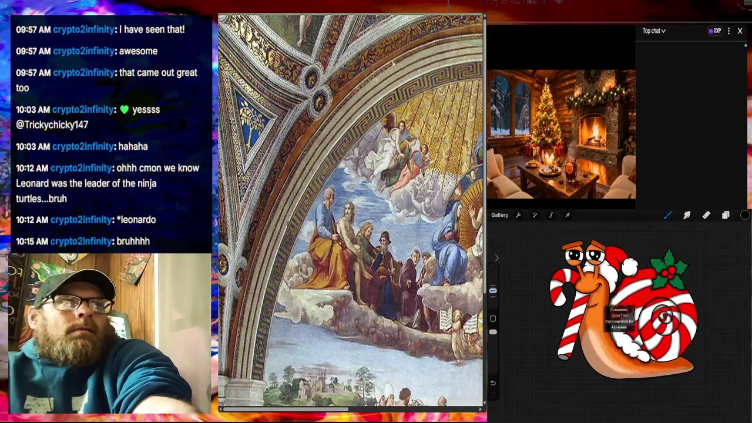Image resolution: width=752 pixels, height=423 pixels.
Task: Click the ninja turtles chat message
Action: click(108, 183)
